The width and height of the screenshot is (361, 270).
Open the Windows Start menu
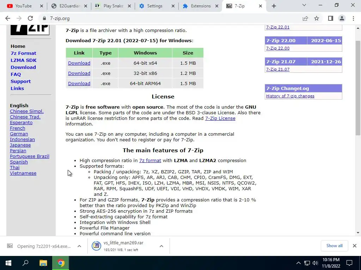[x=8, y=263]
